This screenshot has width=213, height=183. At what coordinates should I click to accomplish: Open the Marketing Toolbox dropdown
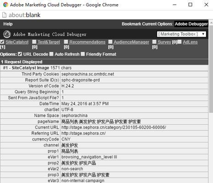point(181,34)
